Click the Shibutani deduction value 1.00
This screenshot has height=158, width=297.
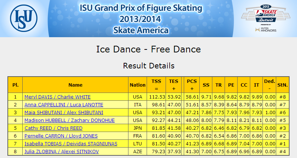point(270,113)
